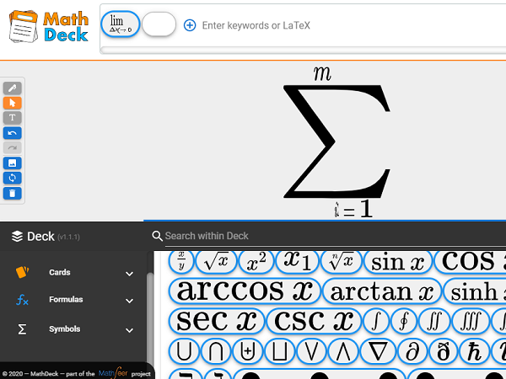
Task: Insert the triple integral symbol
Action: pos(471,321)
